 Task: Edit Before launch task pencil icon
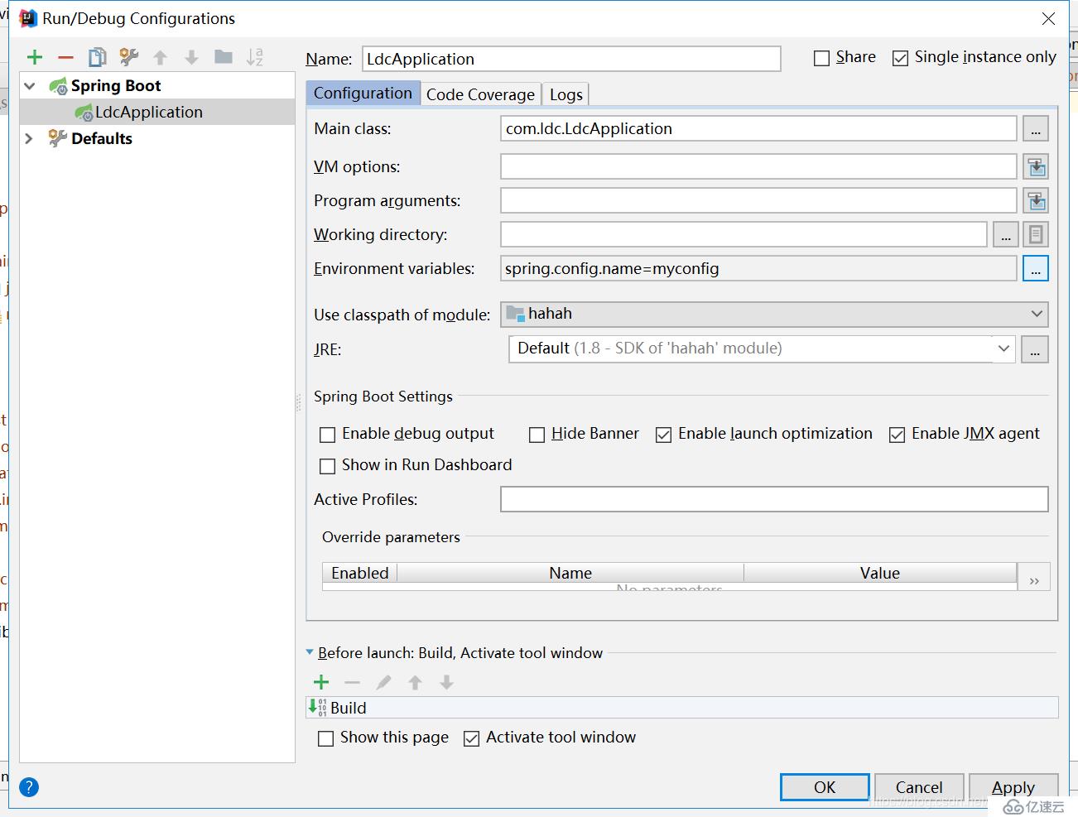[383, 682]
